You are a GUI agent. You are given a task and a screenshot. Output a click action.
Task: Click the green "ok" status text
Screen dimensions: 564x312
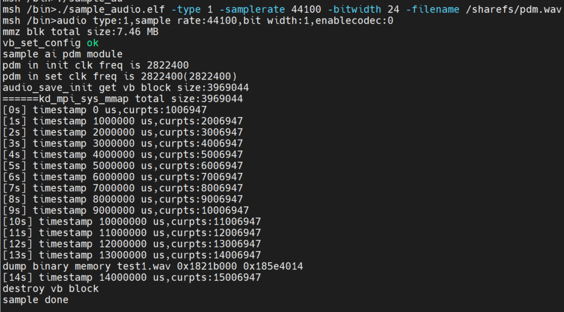click(93, 43)
